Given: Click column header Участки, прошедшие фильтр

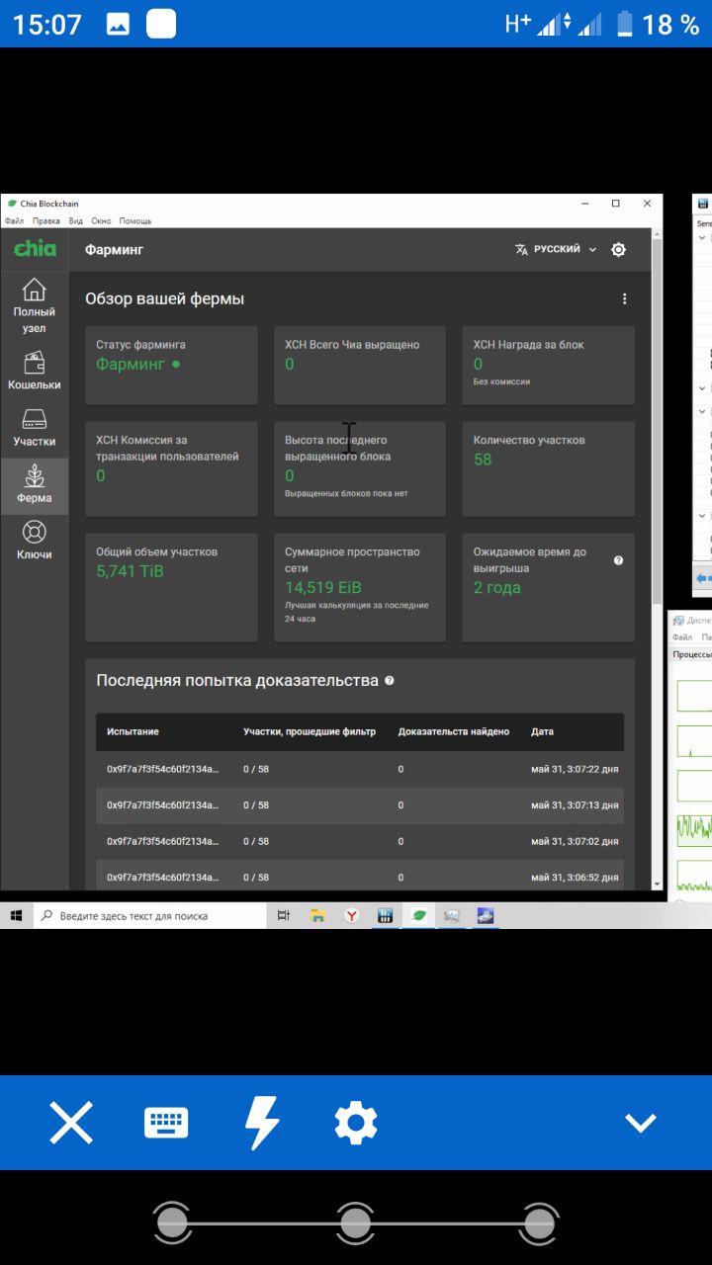Looking at the screenshot, I should pyautogui.click(x=310, y=731).
